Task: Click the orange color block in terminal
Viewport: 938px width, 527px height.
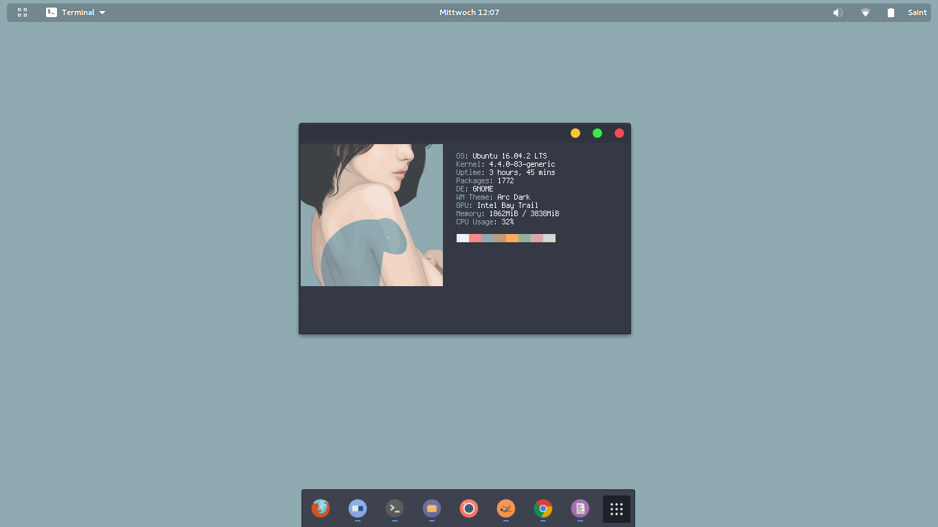Action: click(x=512, y=238)
